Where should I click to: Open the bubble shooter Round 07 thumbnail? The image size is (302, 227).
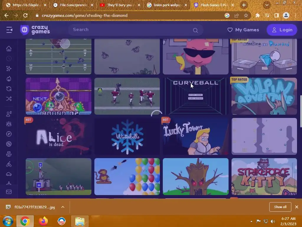(x=58, y=96)
